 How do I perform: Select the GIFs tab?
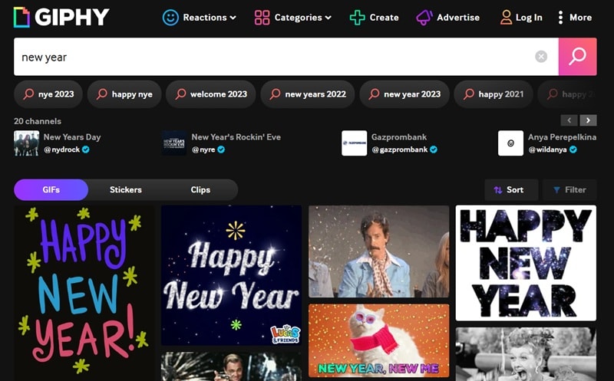[x=51, y=189]
